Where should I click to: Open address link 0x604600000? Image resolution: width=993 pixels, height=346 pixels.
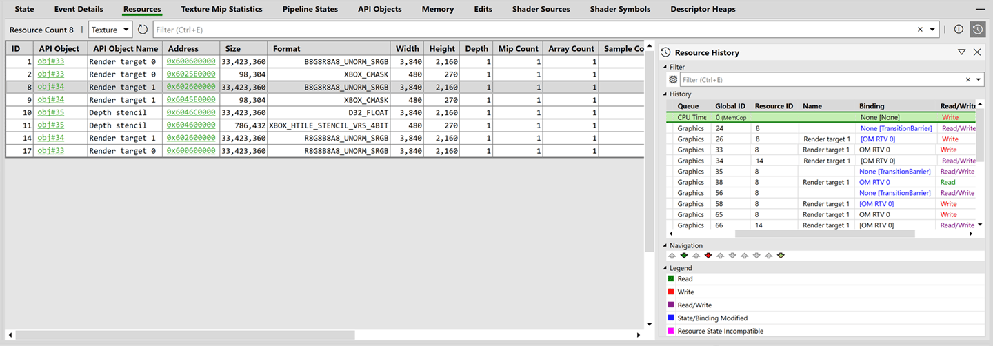click(191, 125)
